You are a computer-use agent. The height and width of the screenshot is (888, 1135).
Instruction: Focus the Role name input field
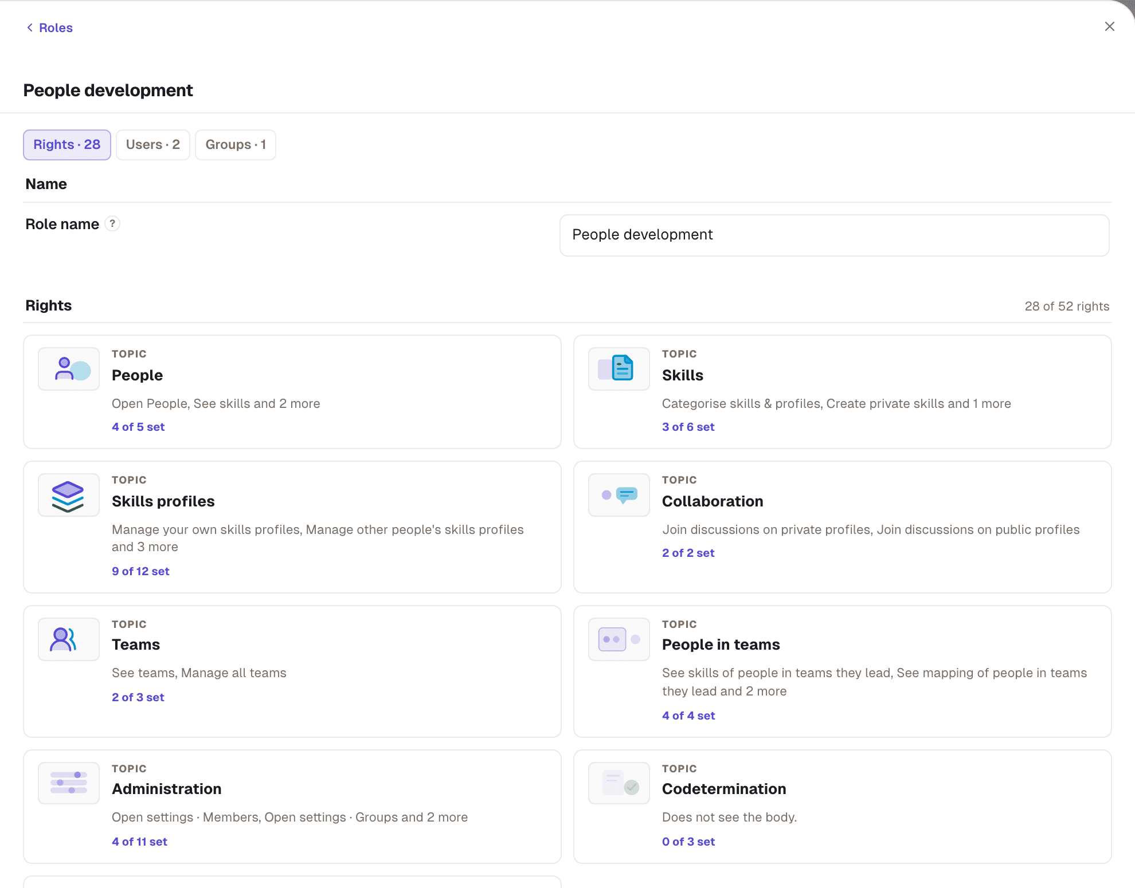coord(834,235)
